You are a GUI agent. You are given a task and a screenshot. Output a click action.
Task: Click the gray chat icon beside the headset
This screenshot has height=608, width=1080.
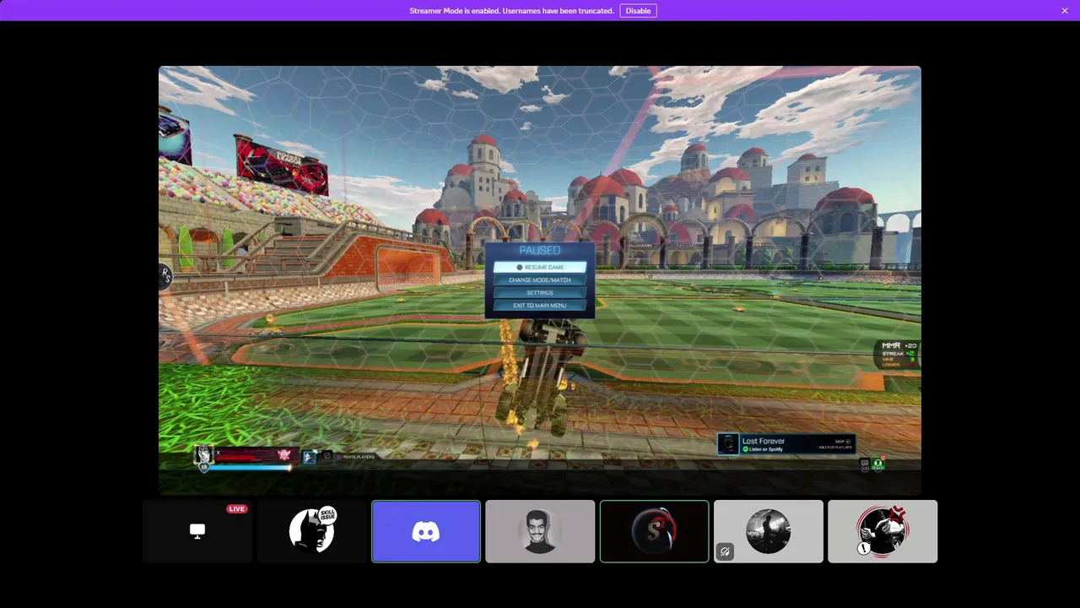coord(864,464)
